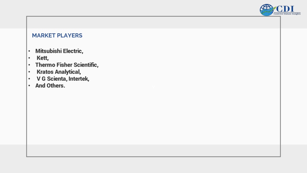307x173 pixels.
Task: Click the CDI logo text
Action: [285, 9]
